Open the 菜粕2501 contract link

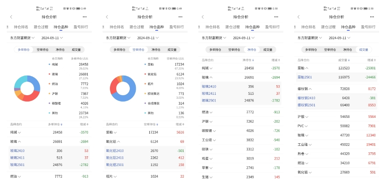click(305, 77)
